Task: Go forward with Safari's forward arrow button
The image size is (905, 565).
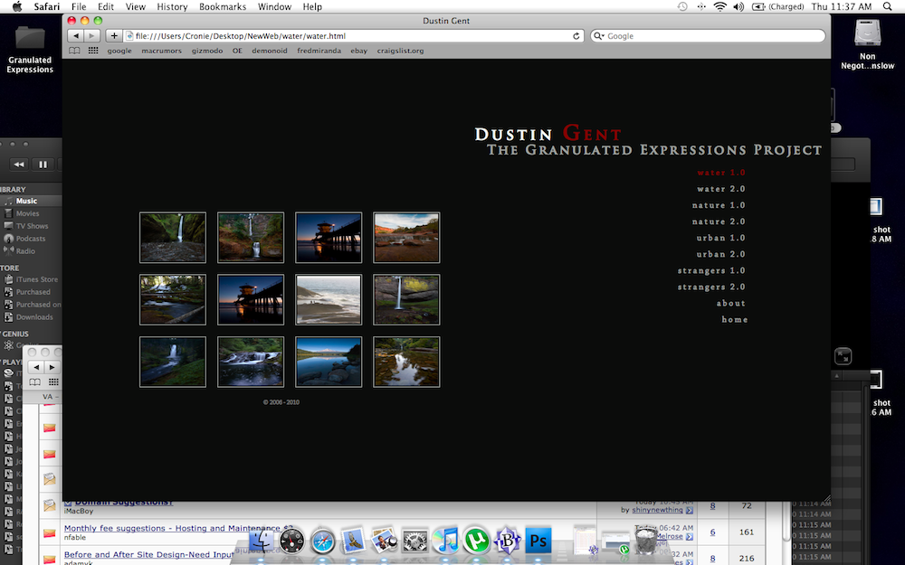Action: 91,36
